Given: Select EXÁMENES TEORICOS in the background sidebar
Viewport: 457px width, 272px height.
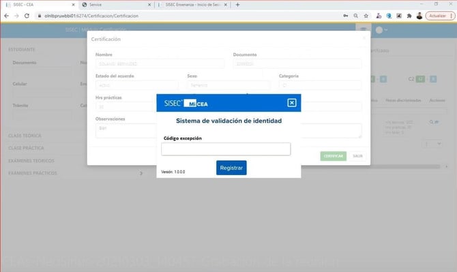Looking at the screenshot, I should click(x=31, y=160).
